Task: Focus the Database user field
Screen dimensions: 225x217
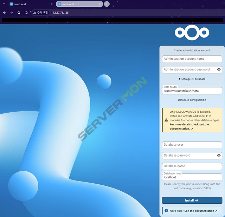Action: tap(192, 145)
